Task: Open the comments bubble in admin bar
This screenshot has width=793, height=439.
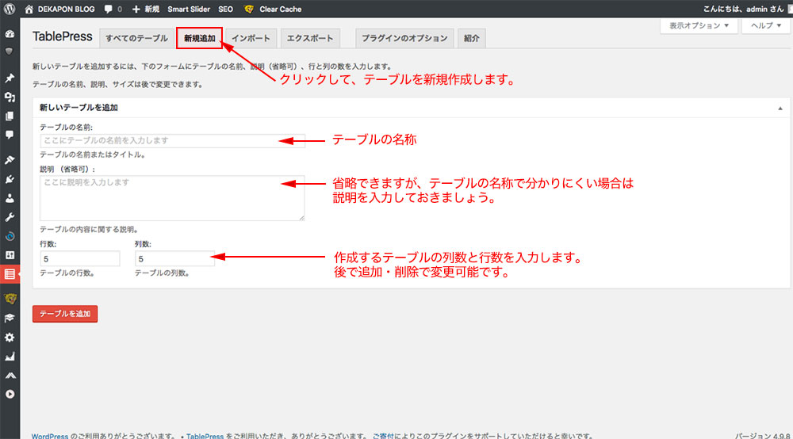Action: [113, 9]
